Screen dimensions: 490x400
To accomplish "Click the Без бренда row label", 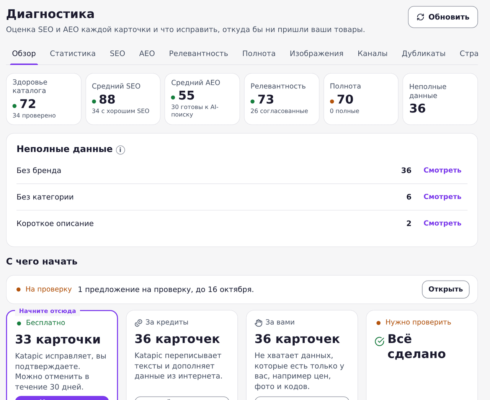I will click(39, 170).
